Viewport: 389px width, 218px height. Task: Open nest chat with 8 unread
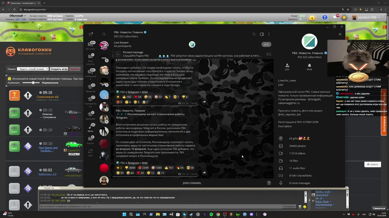tap(104, 58)
